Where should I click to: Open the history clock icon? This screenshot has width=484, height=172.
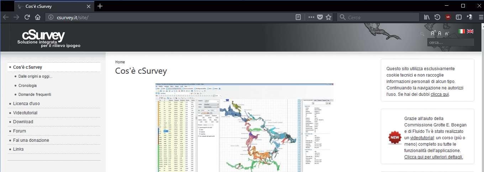coord(437,17)
